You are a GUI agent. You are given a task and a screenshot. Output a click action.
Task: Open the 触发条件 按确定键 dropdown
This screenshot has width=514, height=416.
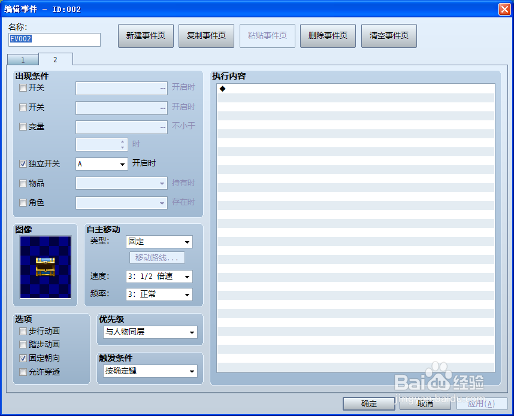[x=150, y=371]
